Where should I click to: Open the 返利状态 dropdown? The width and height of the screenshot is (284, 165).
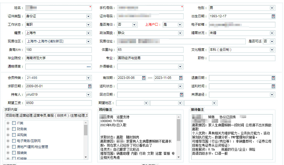[x=180, y=86]
